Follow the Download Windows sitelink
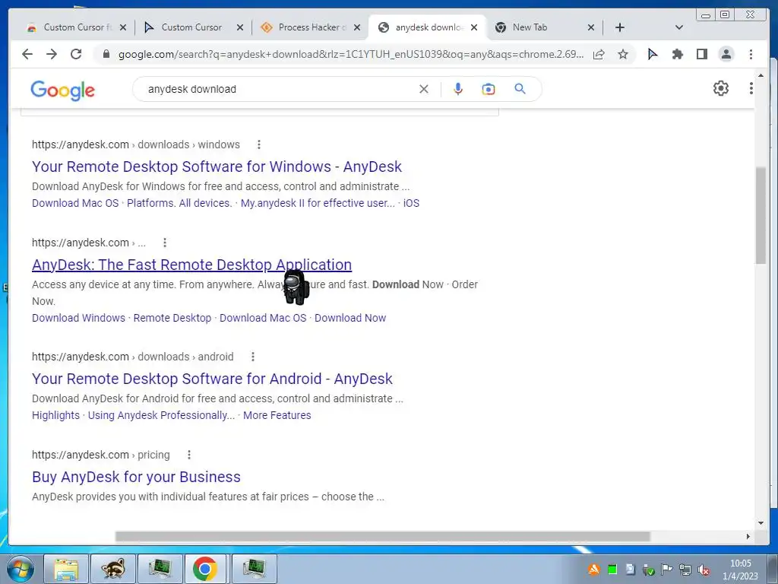This screenshot has height=584, width=778. point(78,318)
